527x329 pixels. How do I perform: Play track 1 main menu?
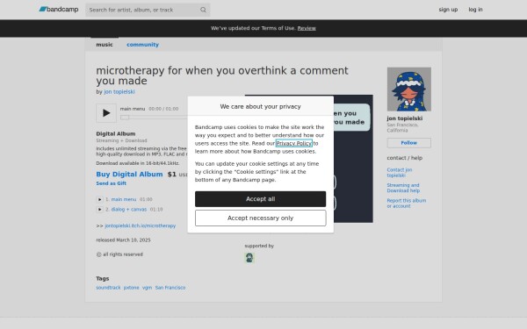tap(99, 199)
